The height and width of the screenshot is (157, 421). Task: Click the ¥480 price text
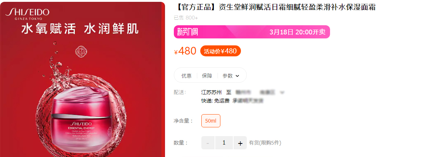(x=185, y=51)
